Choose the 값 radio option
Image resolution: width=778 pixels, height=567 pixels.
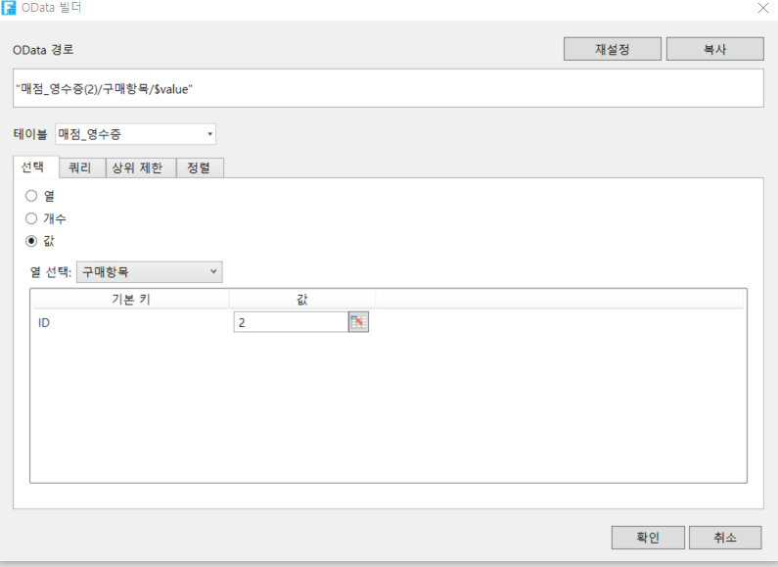(31, 241)
